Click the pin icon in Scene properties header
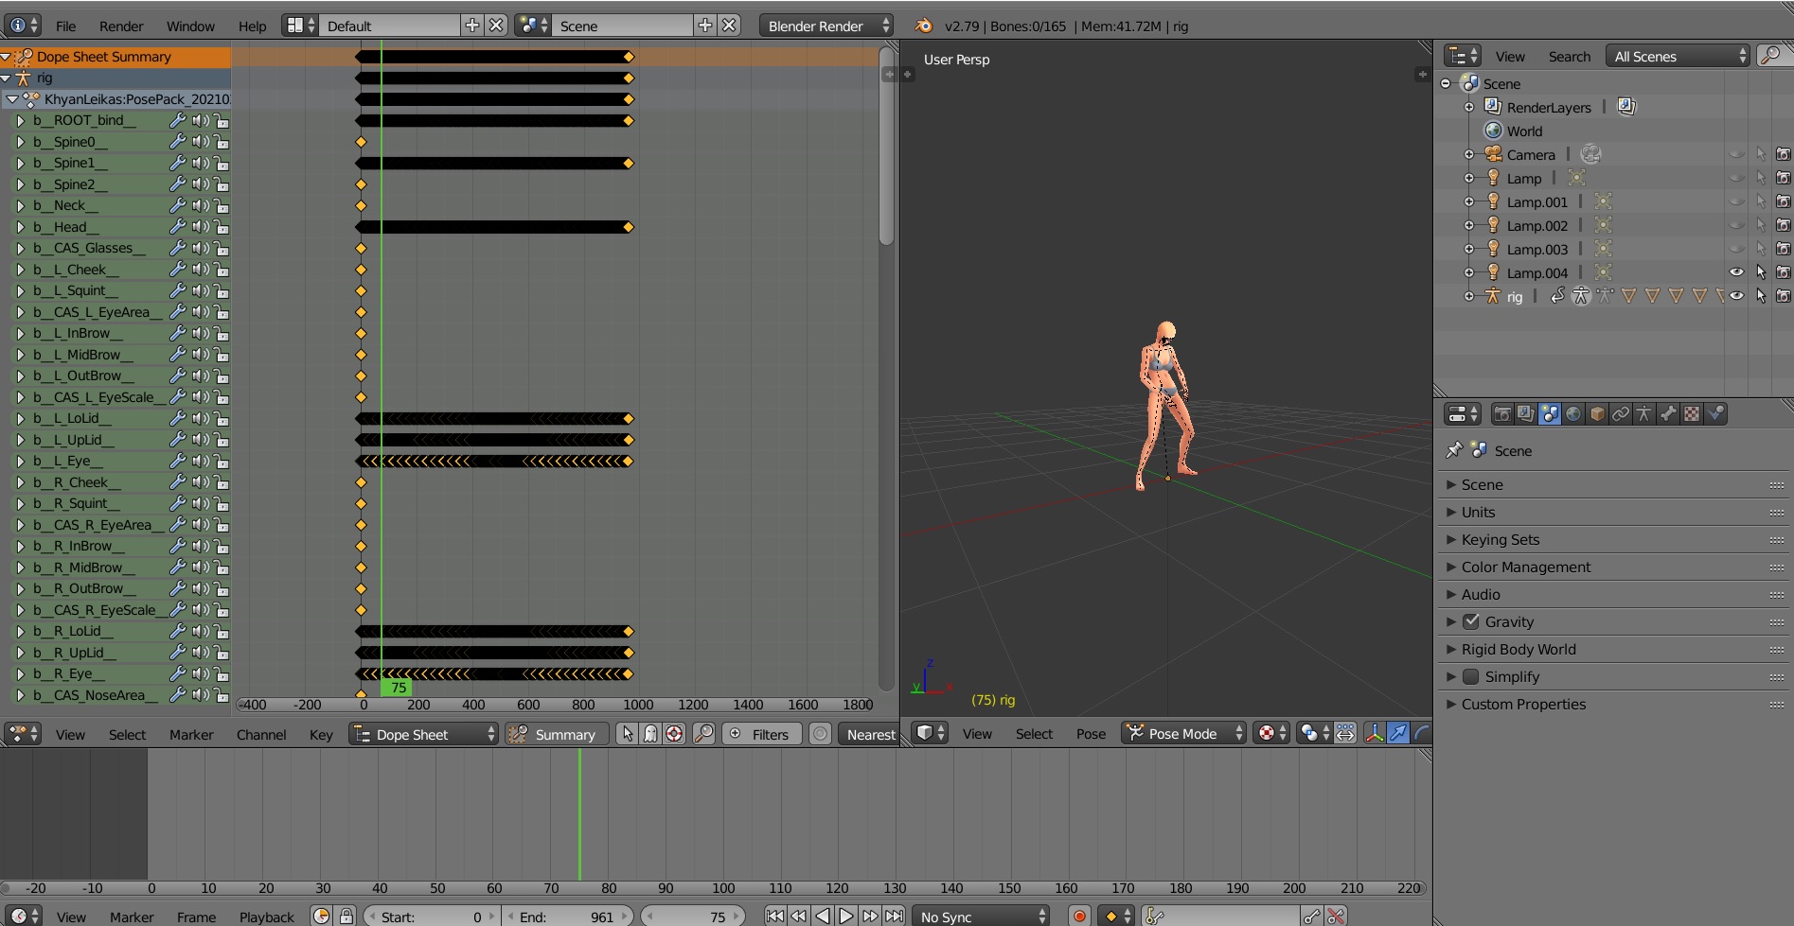Screen dimensions: 1794x926 pyautogui.click(x=1454, y=450)
